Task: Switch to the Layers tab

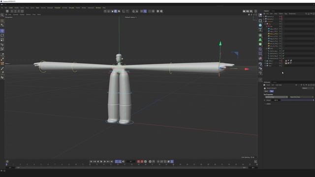Action: [275, 82]
